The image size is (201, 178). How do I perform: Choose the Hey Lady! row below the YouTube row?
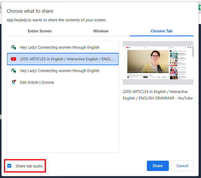63,71
